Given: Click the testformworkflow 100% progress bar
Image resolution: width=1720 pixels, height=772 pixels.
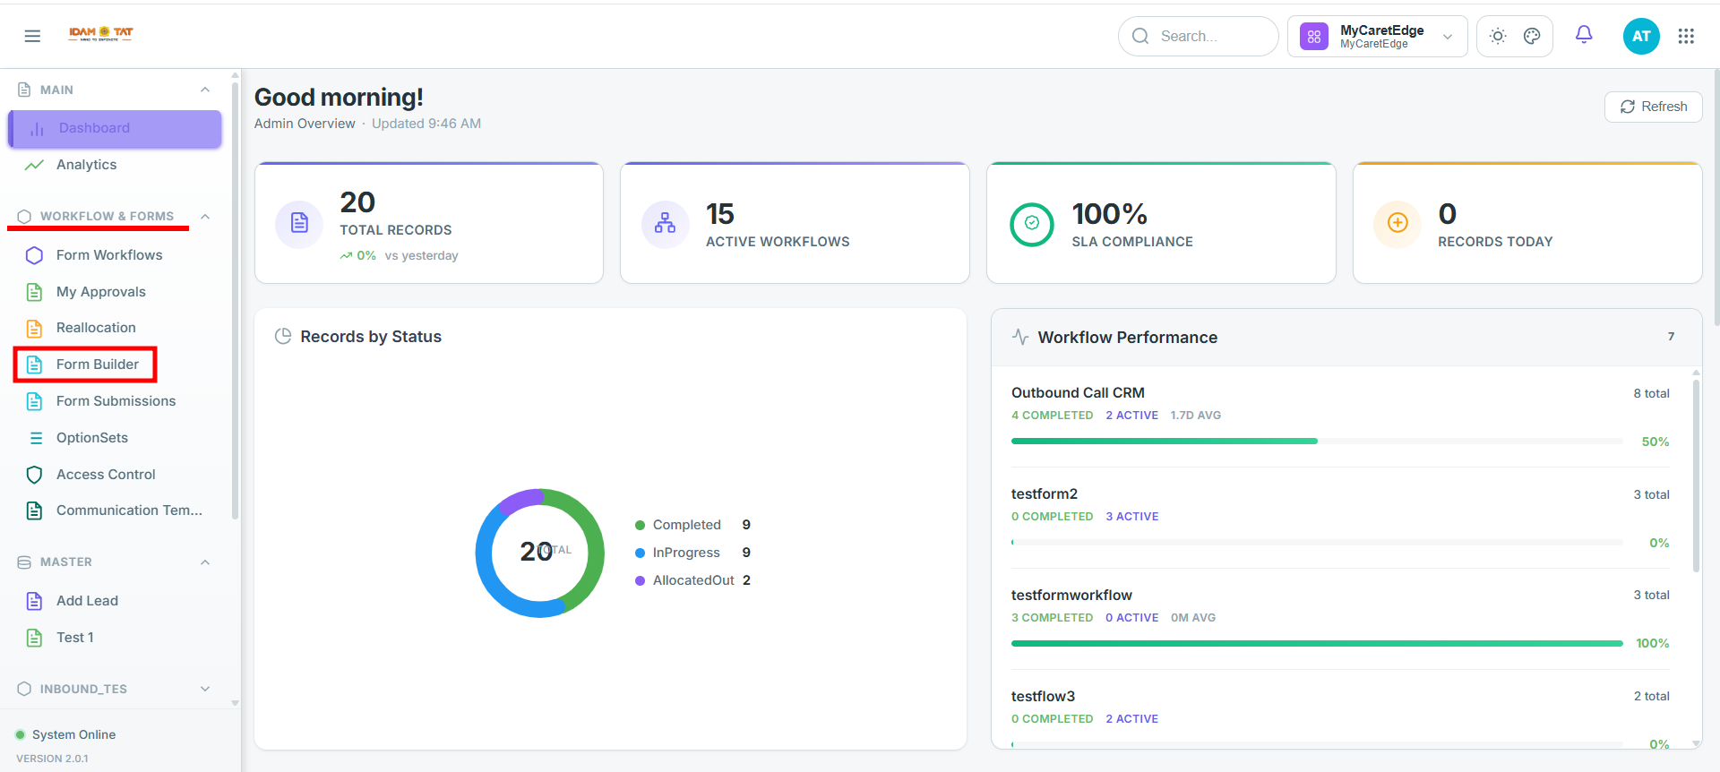Looking at the screenshot, I should [1317, 643].
